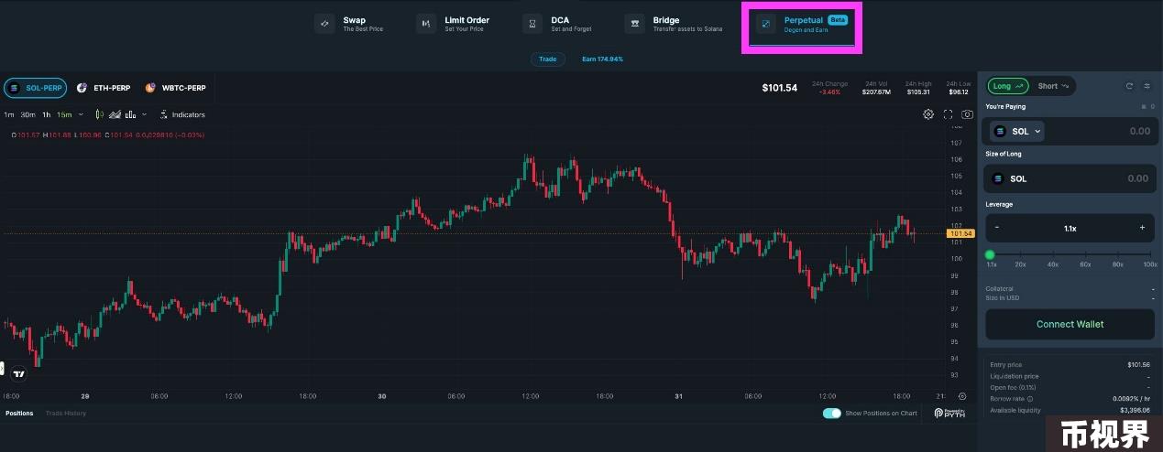Open the order panel slippage settings icon
The height and width of the screenshot is (452, 1163).
[x=1147, y=87]
